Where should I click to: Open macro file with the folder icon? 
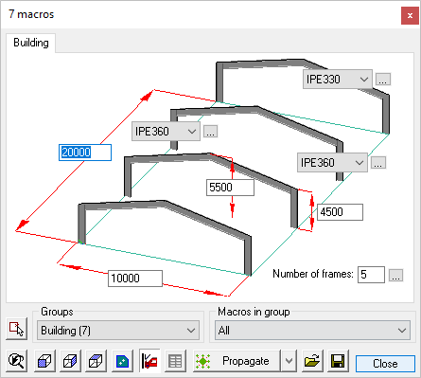(312, 361)
